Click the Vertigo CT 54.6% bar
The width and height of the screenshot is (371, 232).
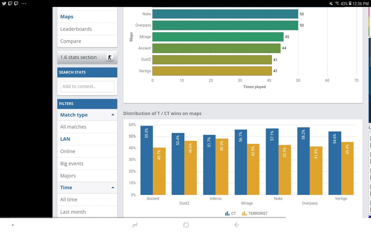335,163
